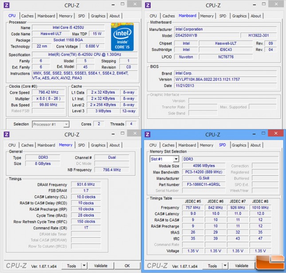Image resolution: width=286 pixels, height=273 pixels.
Task: Select the CPU tab in the top-left window
Action: (12, 16)
